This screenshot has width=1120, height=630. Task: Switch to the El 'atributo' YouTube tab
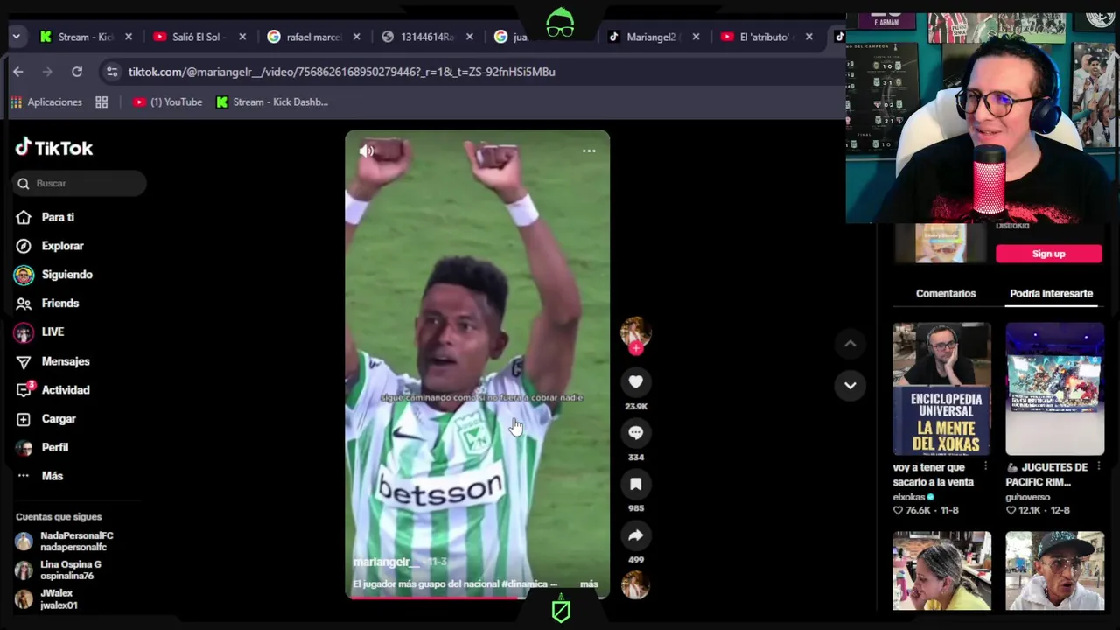(758, 37)
